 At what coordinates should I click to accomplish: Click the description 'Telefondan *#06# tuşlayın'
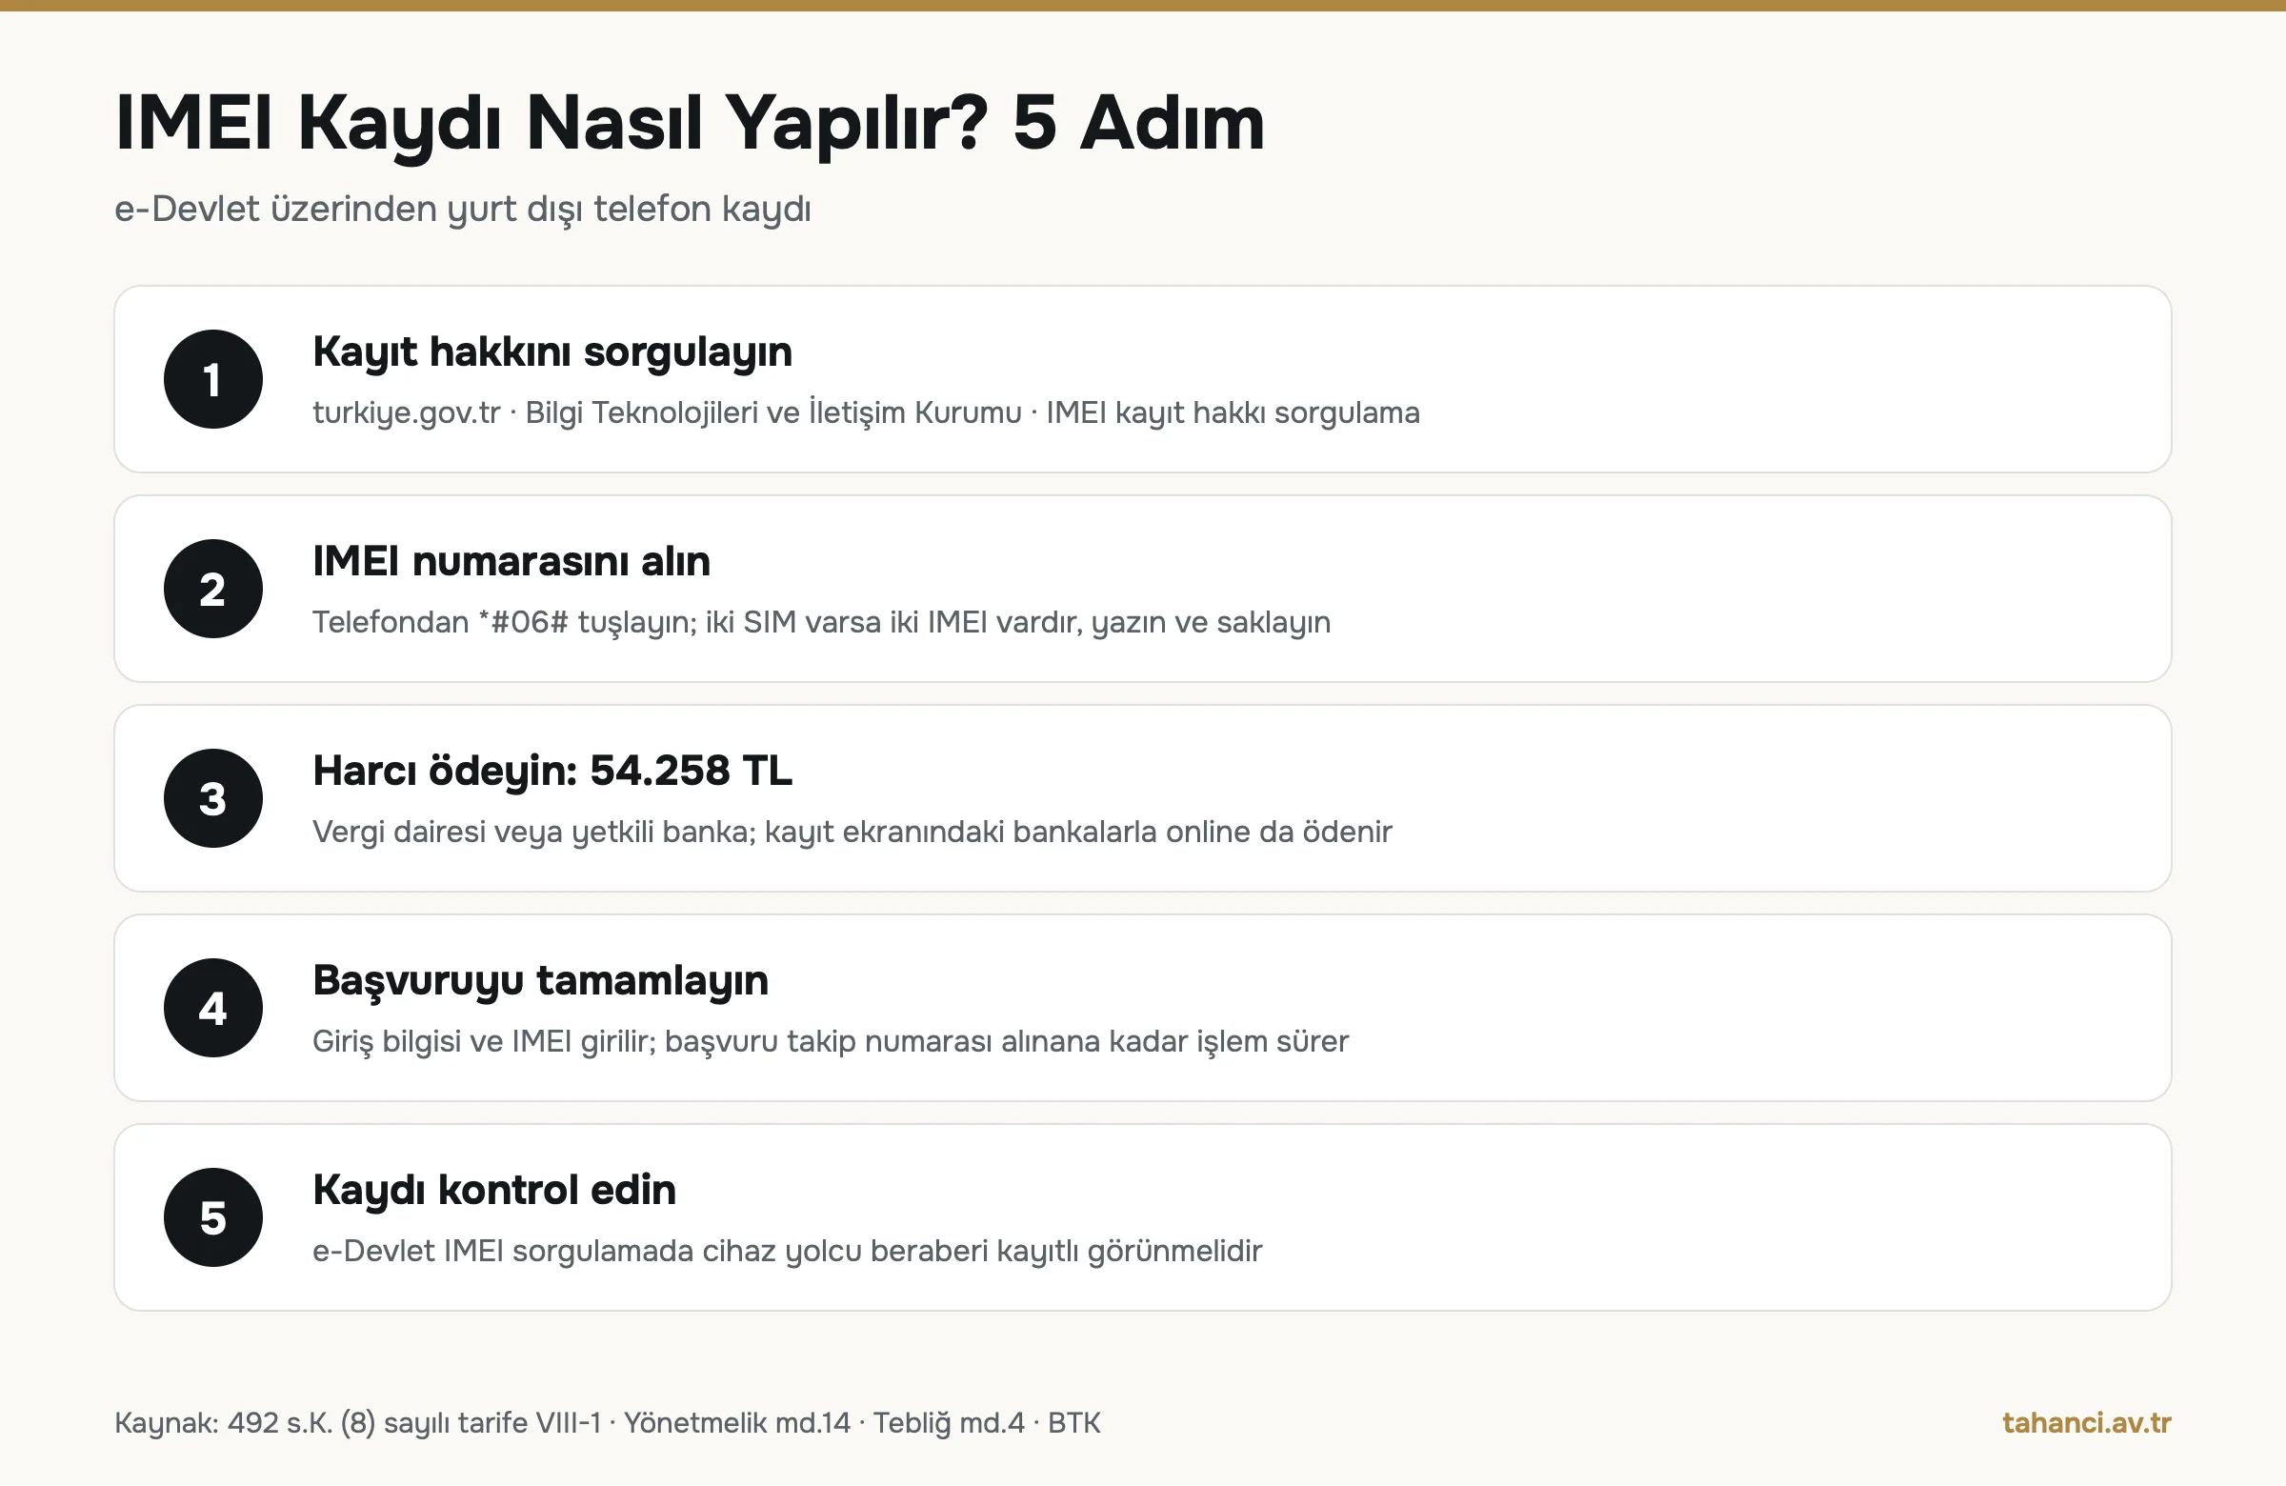pos(821,622)
